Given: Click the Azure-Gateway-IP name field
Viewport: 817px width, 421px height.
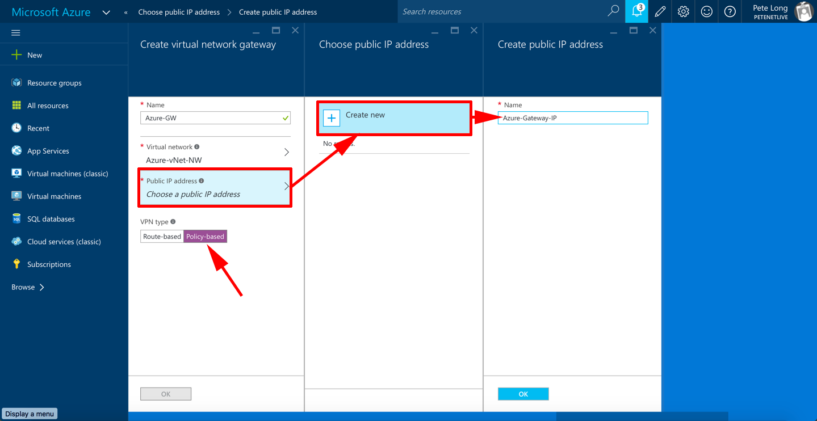Looking at the screenshot, I should pyautogui.click(x=573, y=118).
